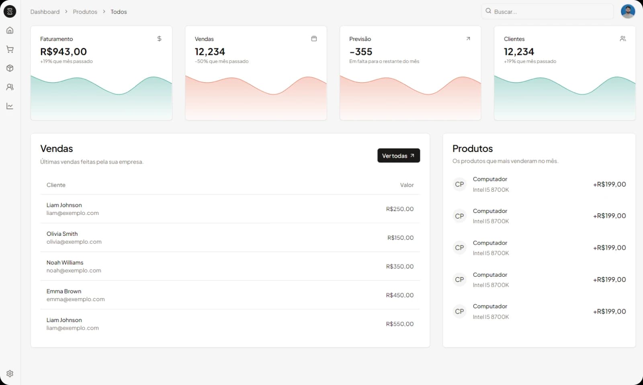The width and height of the screenshot is (643, 385).
Task: Click the dollar icon on Faturamento card
Action: click(x=159, y=38)
